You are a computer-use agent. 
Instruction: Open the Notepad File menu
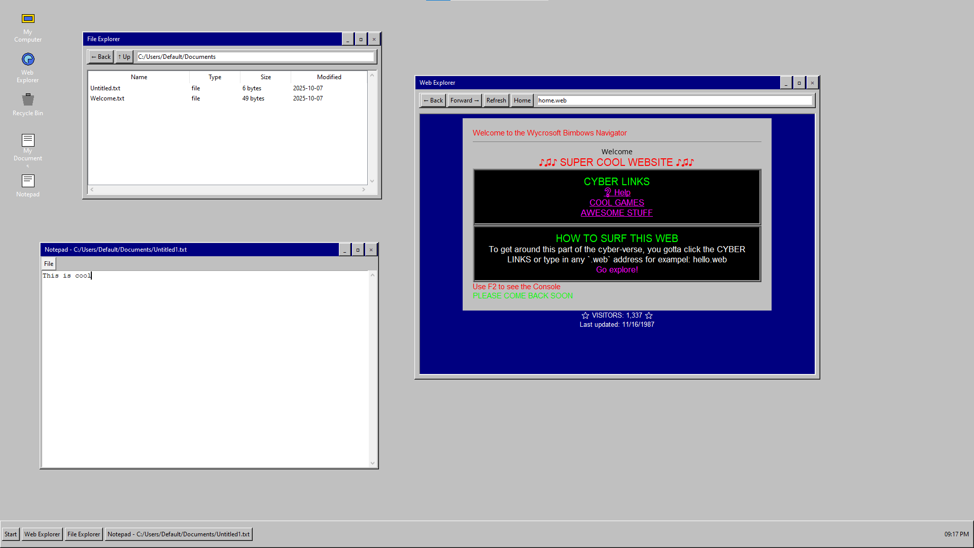(49, 264)
